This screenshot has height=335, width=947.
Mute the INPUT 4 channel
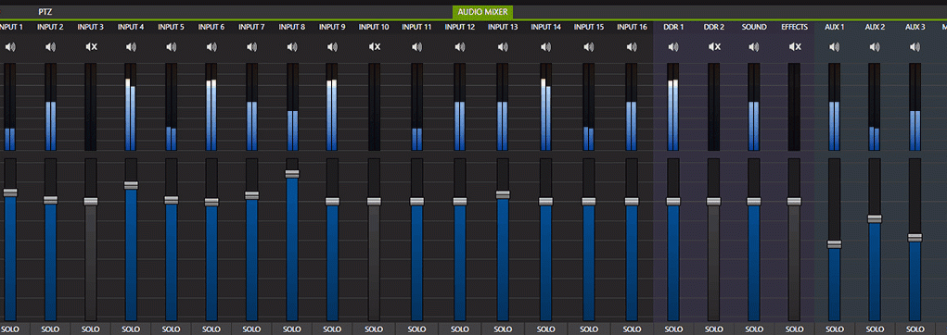click(131, 46)
